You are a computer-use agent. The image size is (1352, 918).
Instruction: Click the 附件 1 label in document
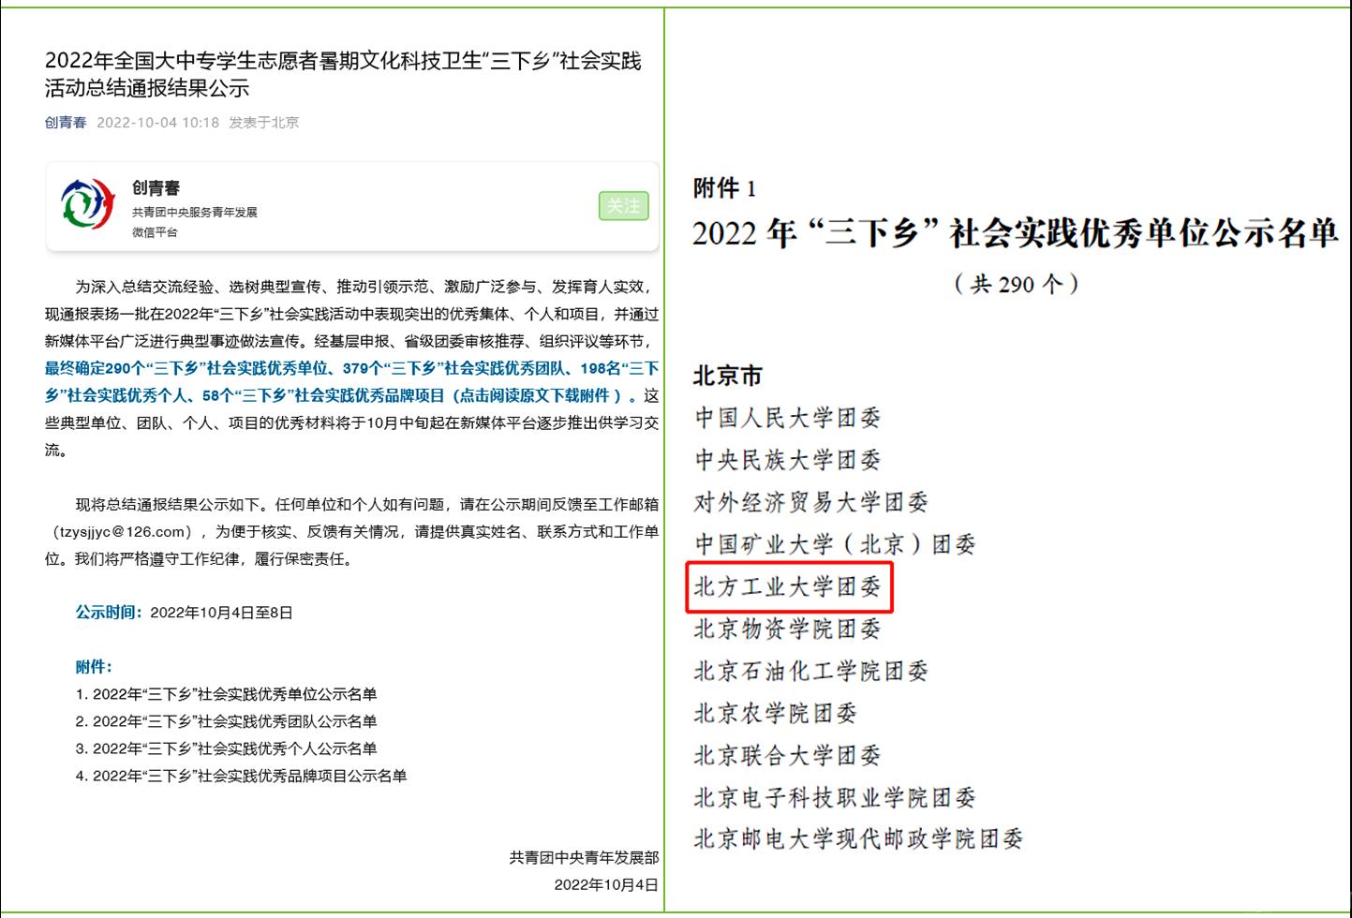pyautogui.click(x=724, y=189)
